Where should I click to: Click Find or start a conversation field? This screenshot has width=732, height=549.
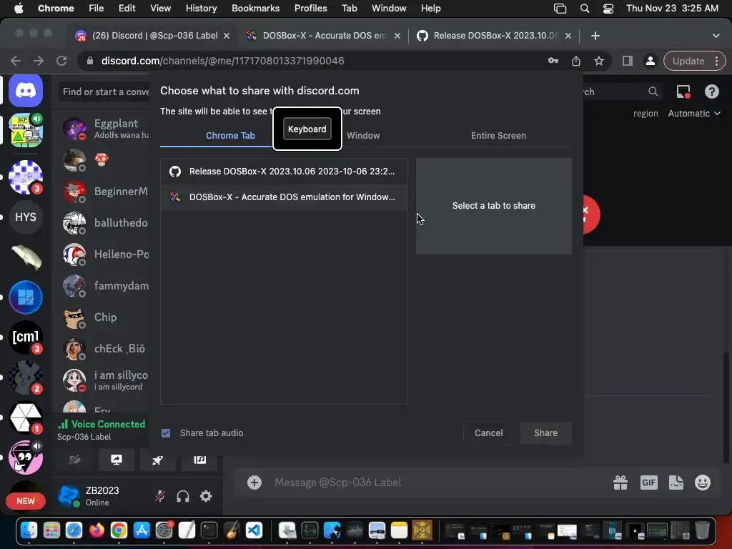[x=104, y=91]
